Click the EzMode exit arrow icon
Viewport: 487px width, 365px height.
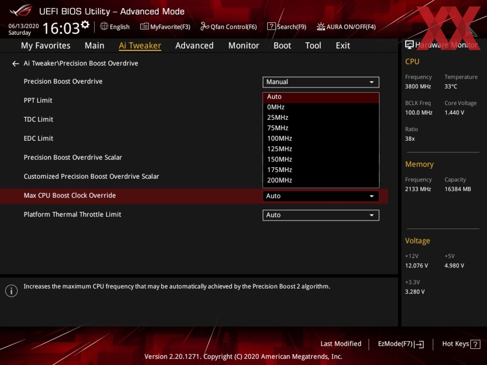420,344
